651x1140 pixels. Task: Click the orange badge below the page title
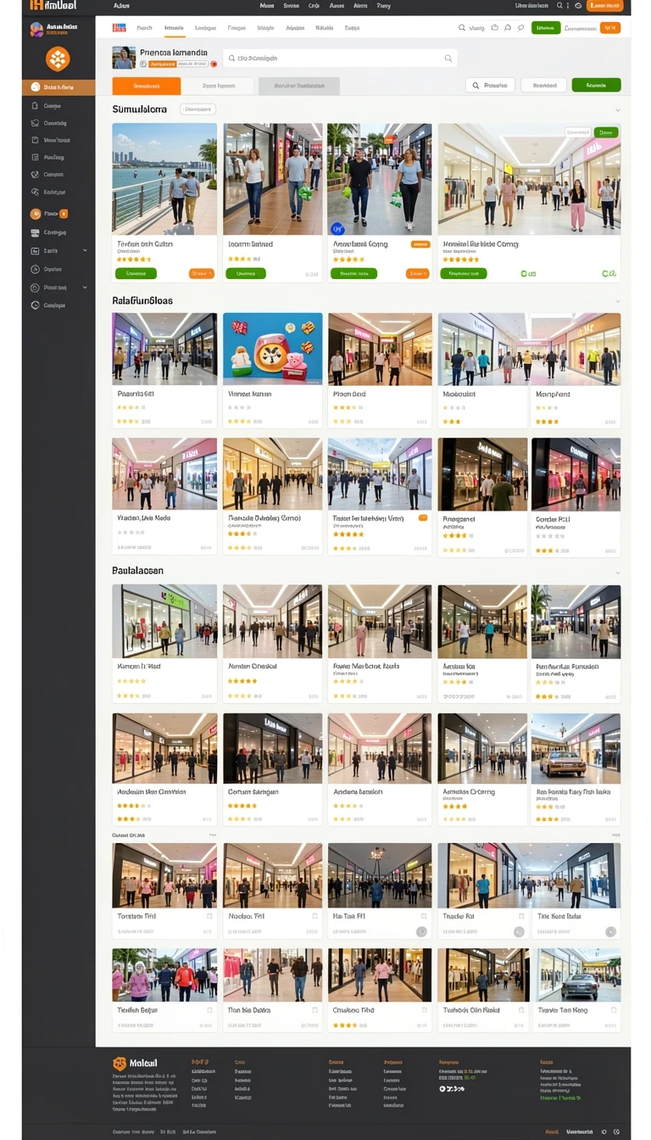coord(162,64)
